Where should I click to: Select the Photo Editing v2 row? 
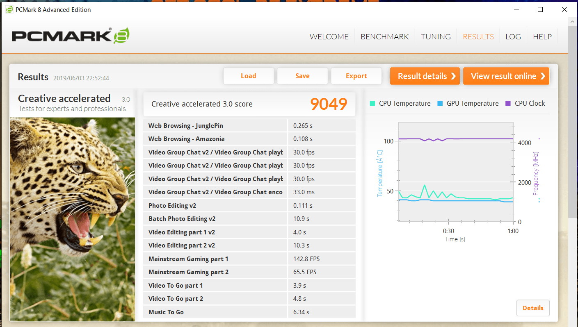249,205
